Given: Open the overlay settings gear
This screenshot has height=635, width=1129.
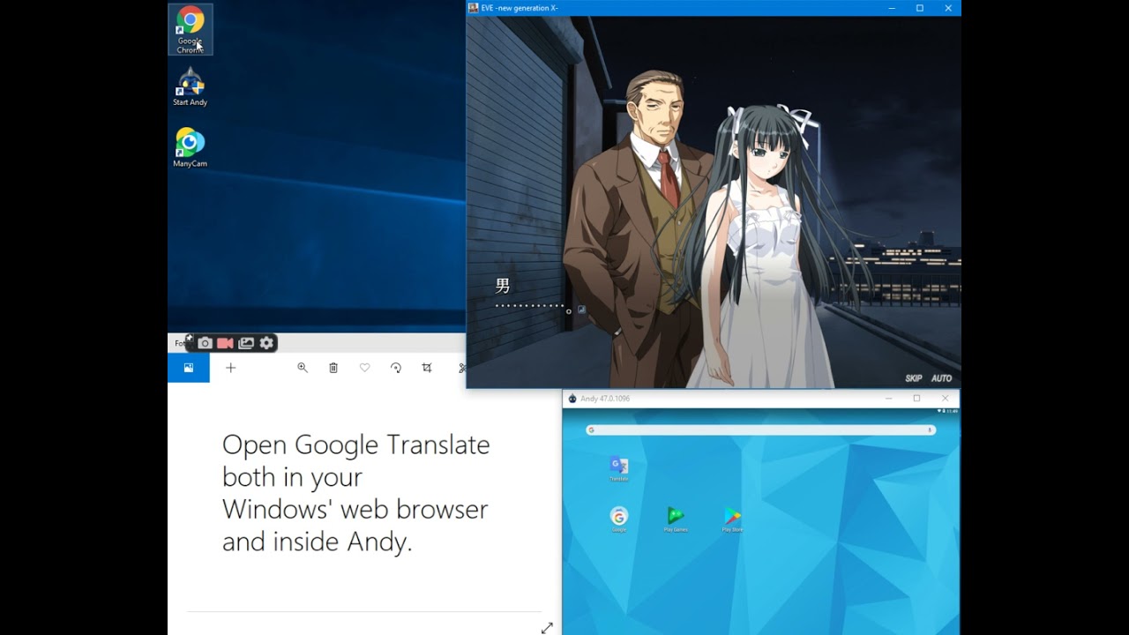Looking at the screenshot, I should pyautogui.click(x=266, y=343).
